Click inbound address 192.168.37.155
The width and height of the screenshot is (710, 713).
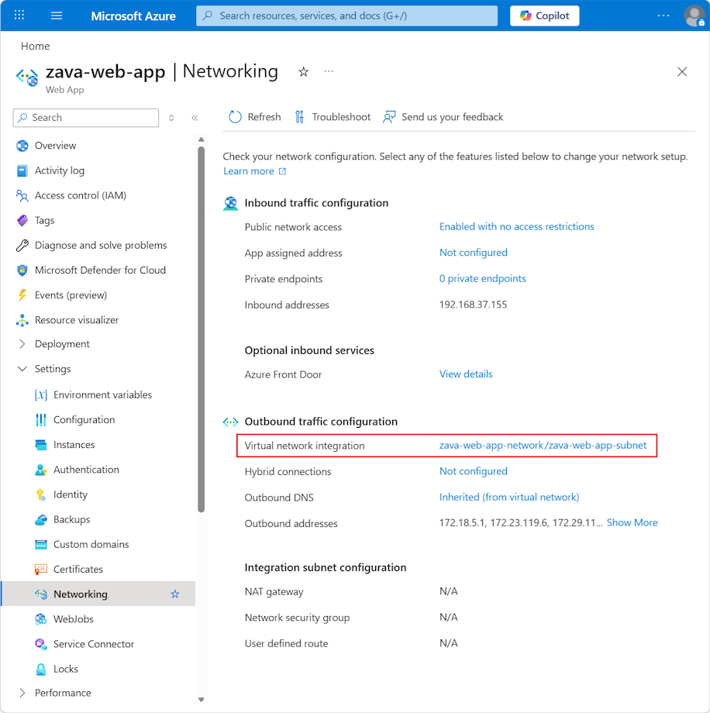click(473, 305)
